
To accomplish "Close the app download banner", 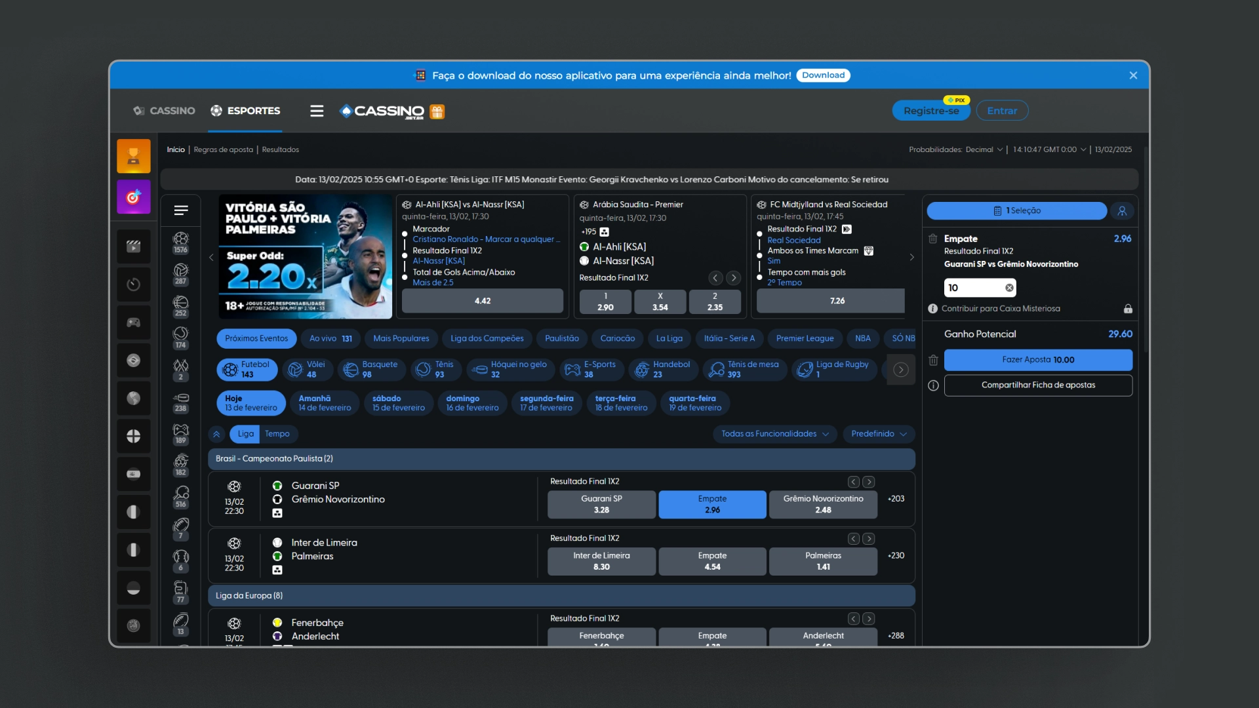I will pos(1133,75).
